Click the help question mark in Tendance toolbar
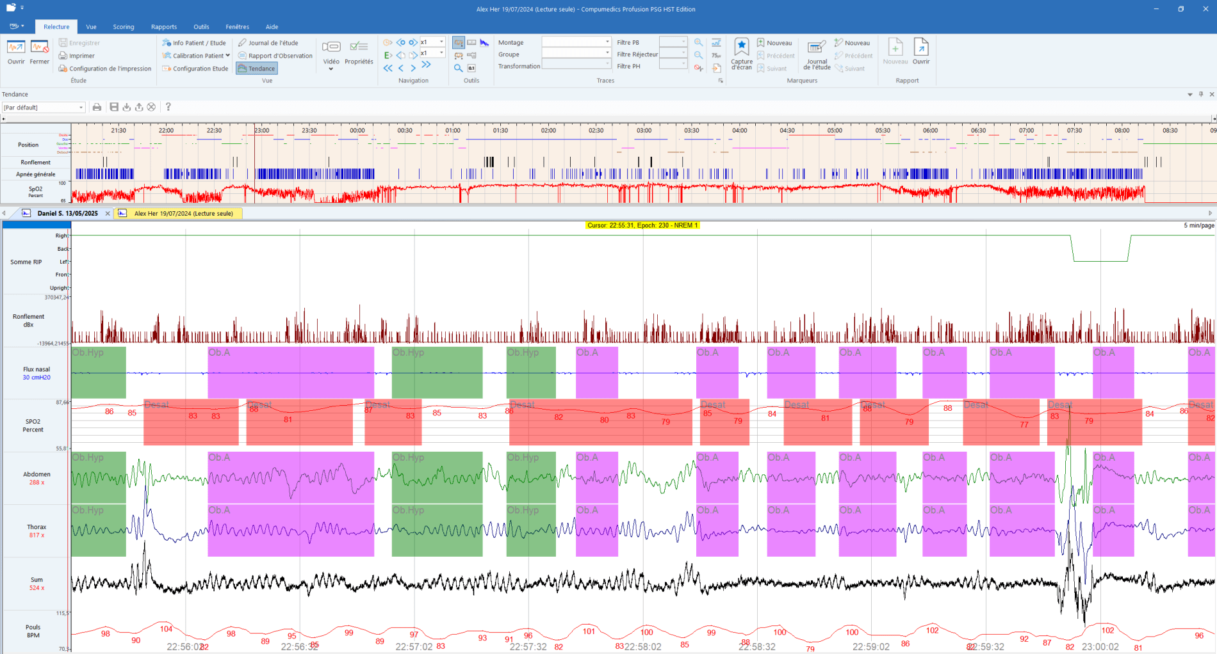The image size is (1217, 654). tap(168, 107)
